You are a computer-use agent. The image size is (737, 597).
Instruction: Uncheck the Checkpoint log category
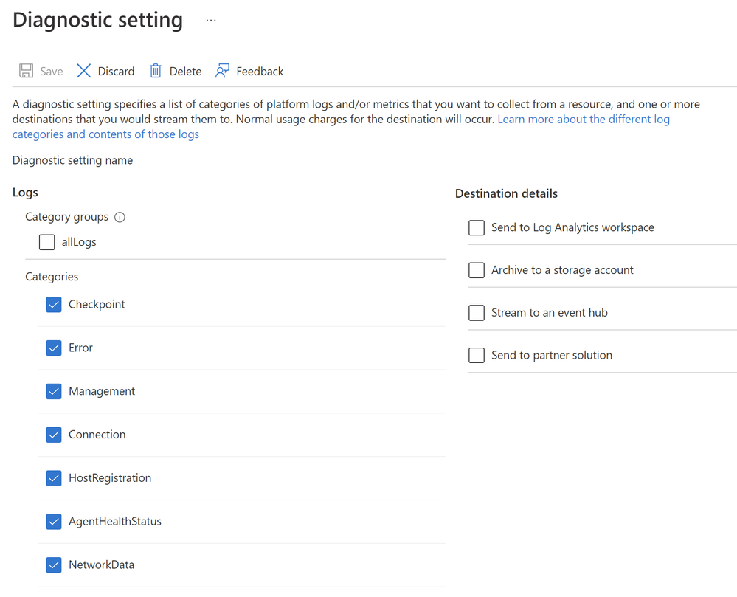click(54, 305)
